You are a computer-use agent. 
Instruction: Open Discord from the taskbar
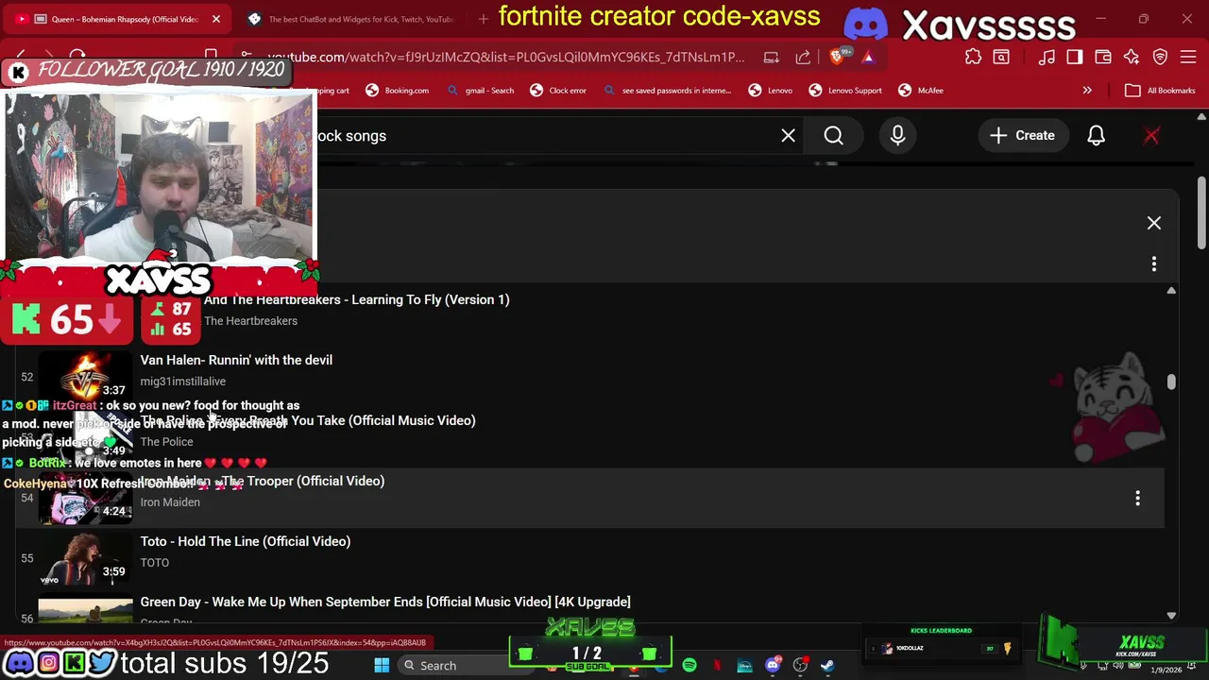(x=773, y=666)
